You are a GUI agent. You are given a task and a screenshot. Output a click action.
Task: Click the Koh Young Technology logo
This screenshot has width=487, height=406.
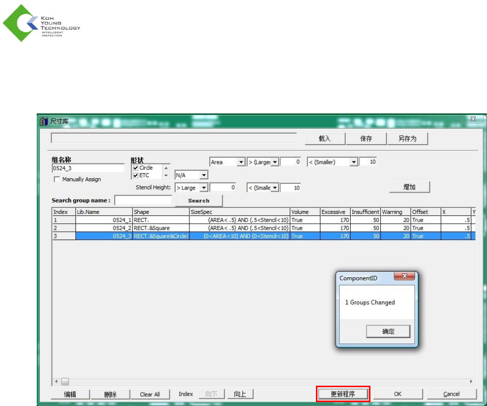click(x=42, y=23)
